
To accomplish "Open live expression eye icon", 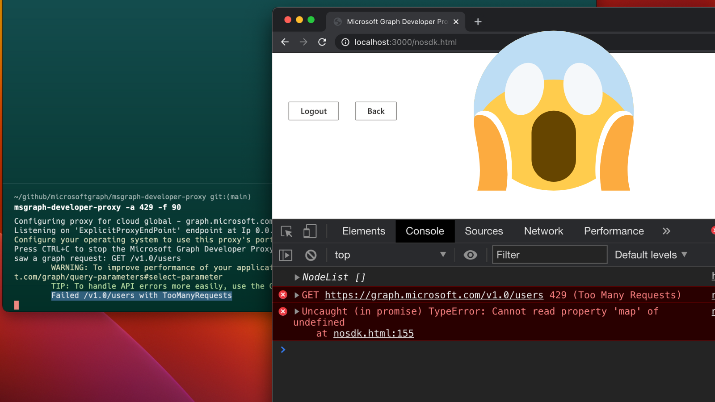I will pyautogui.click(x=470, y=255).
